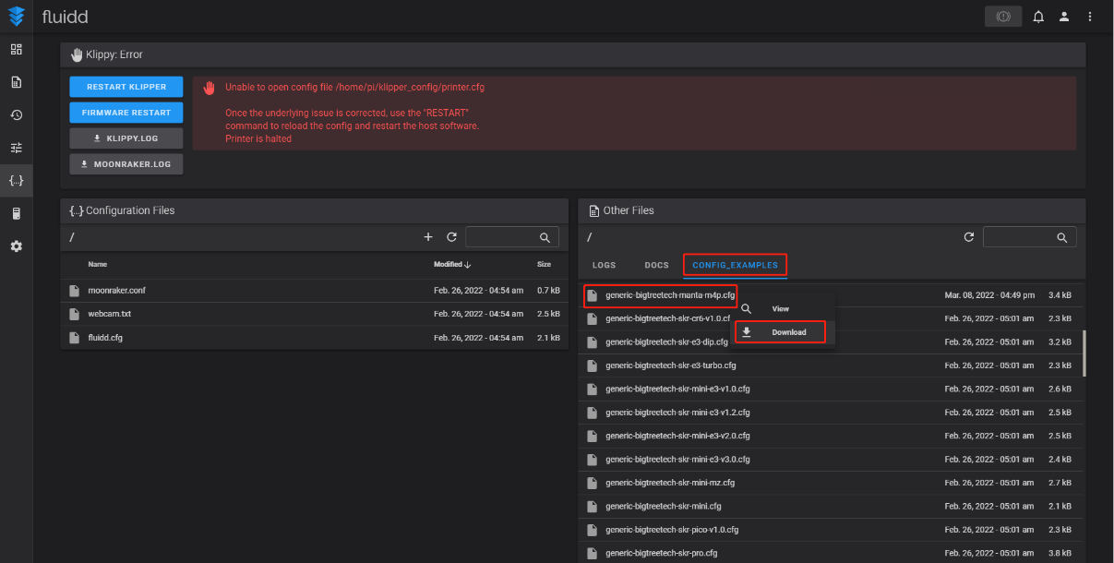The image size is (1114, 563).
Task: Open the Tune sliders sidebar icon
Action: pyautogui.click(x=16, y=148)
